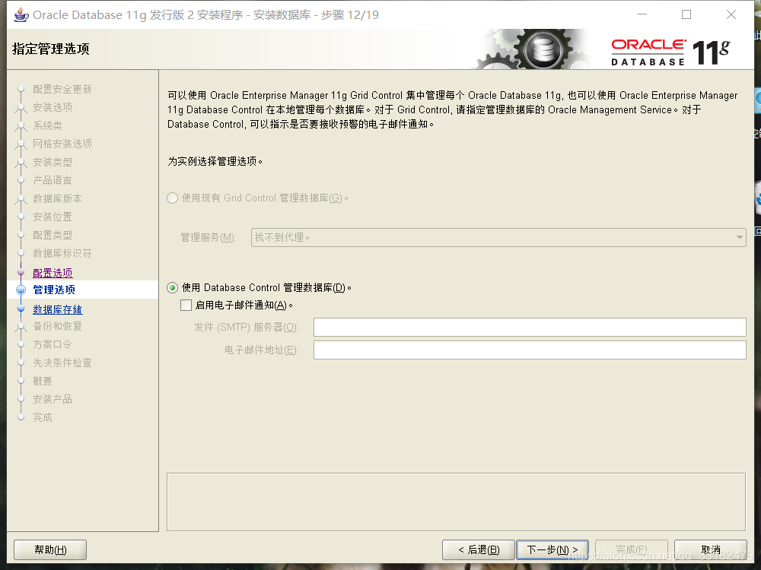Maximize the Oracle installer window
The image size is (761, 570).
[686, 15]
